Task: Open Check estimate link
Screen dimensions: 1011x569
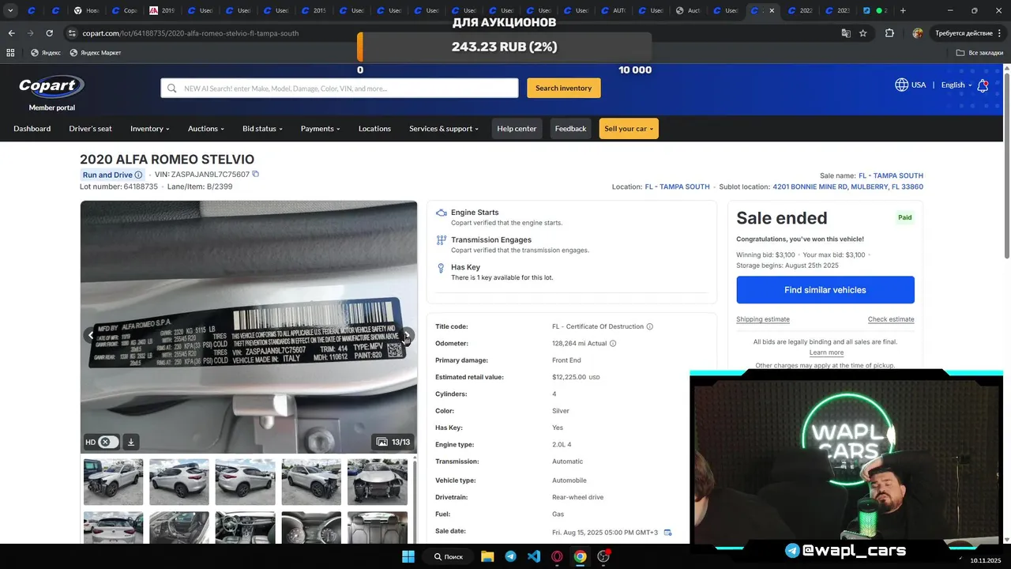Action: point(891,319)
